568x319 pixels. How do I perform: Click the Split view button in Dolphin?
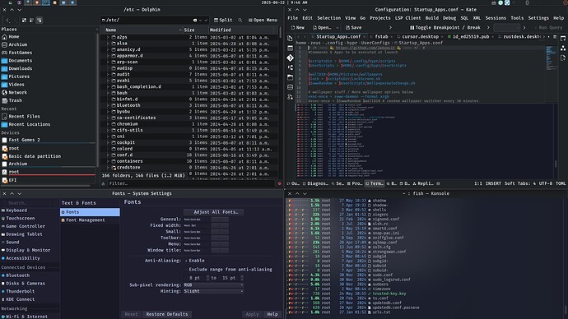click(x=223, y=20)
